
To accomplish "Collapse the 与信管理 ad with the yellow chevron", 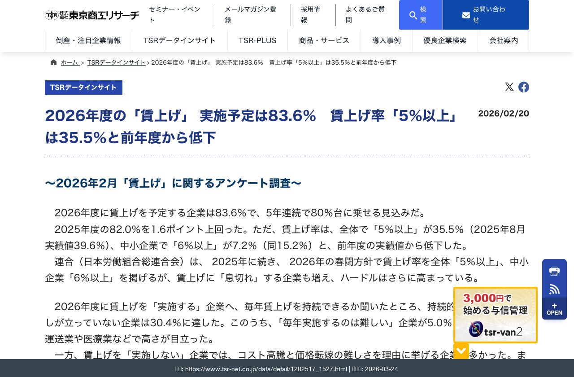I will click(x=461, y=351).
